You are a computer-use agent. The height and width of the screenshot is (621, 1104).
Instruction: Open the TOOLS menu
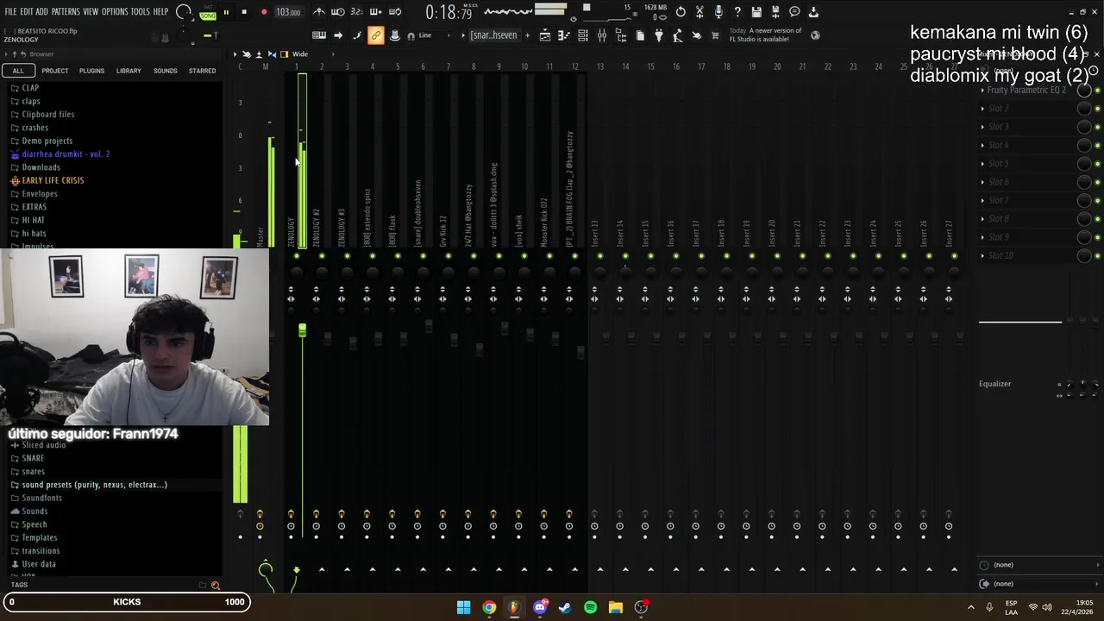coord(141,12)
